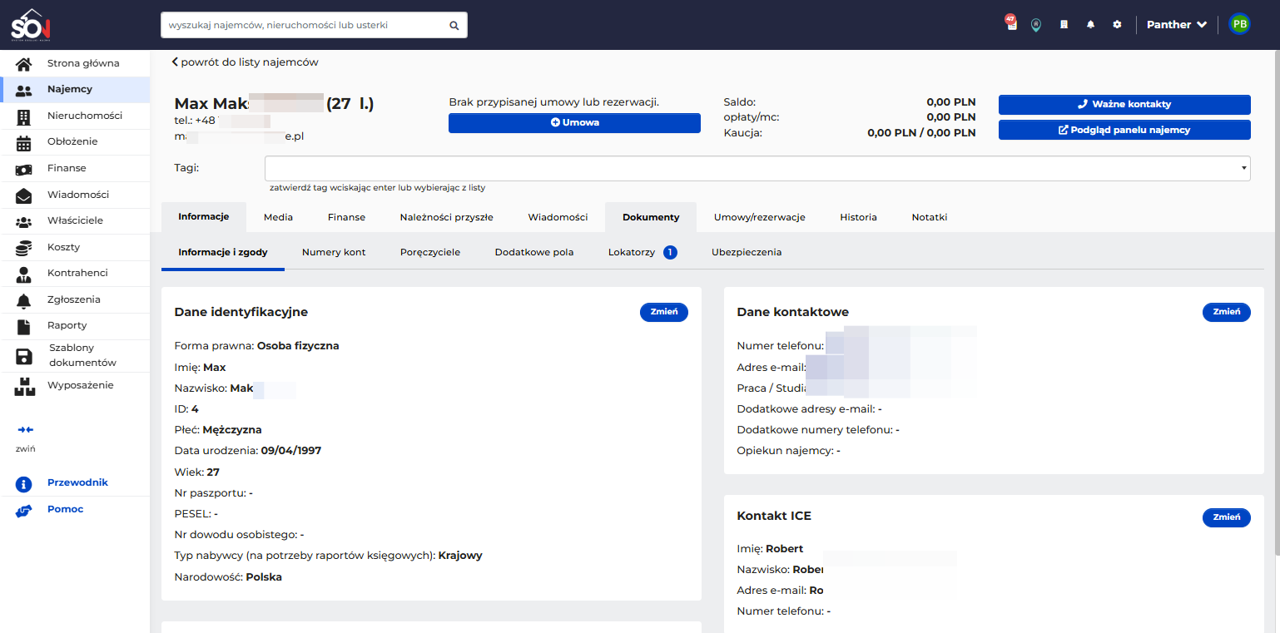Click Zmień in Dane kontaktowe card
Image resolution: width=1280 pixels, height=633 pixels.
[x=1227, y=312]
